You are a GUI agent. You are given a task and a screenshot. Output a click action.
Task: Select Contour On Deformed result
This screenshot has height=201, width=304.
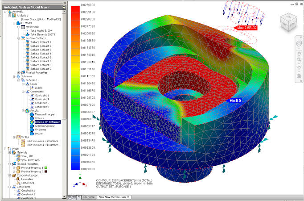pyautogui.click(x=48, y=122)
